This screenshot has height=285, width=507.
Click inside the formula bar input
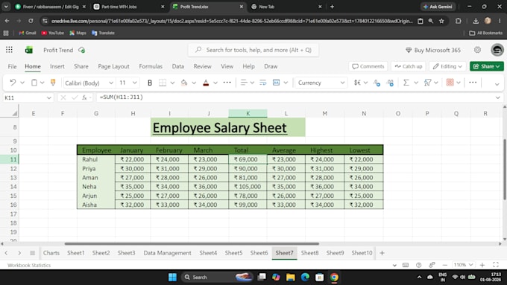295,97
